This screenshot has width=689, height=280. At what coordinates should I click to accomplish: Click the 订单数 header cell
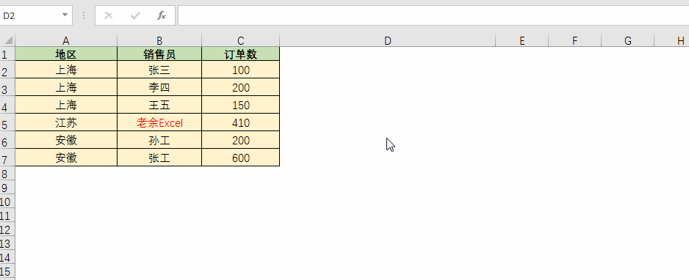pyautogui.click(x=241, y=54)
